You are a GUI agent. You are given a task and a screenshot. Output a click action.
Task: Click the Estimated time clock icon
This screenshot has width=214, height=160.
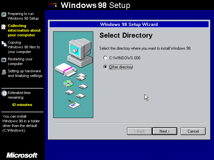pos(4,93)
